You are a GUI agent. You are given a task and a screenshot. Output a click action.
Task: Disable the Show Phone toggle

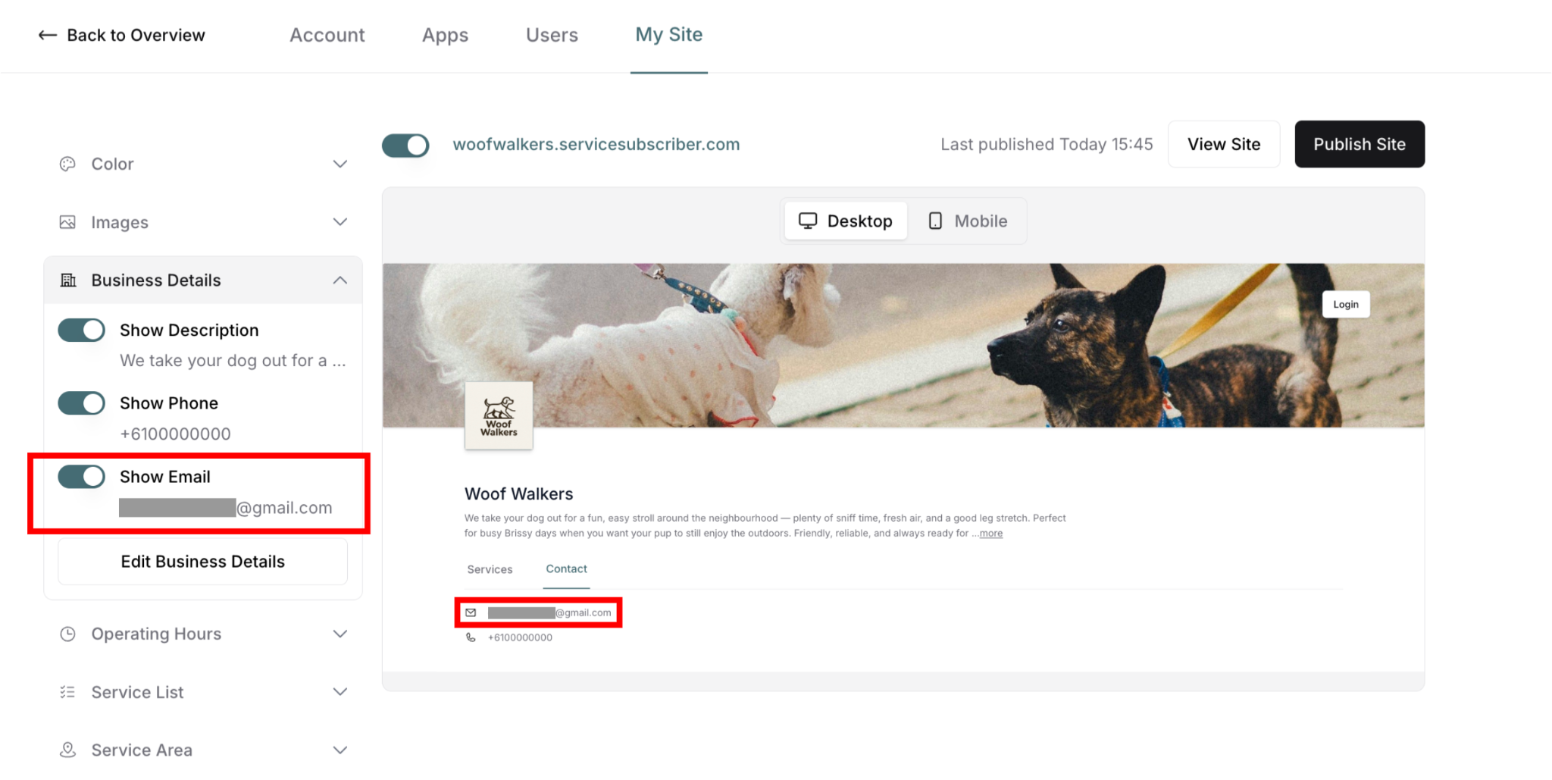click(82, 403)
